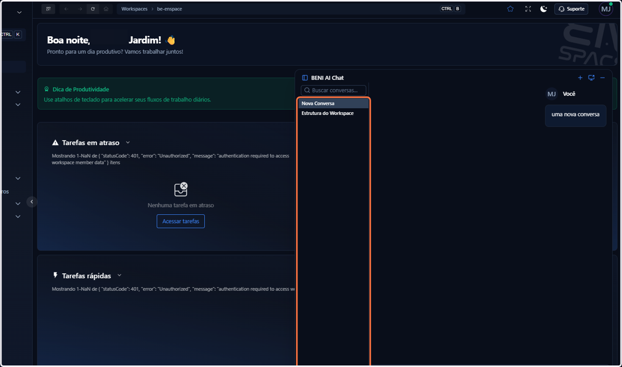
Task: Click the CTRL B shortcut badge
Action: click(450, 9)
